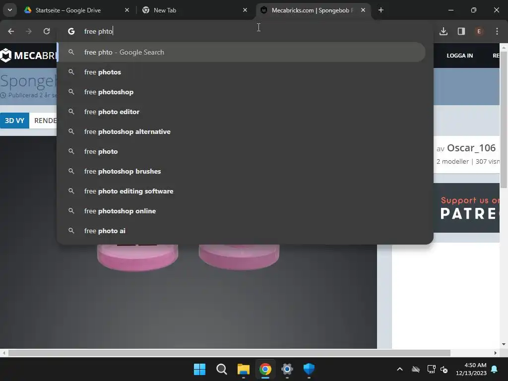Click the scroll-down arrow of vertical scrollbar
This screenshot has width=508, height=381.
click(504, 344)
